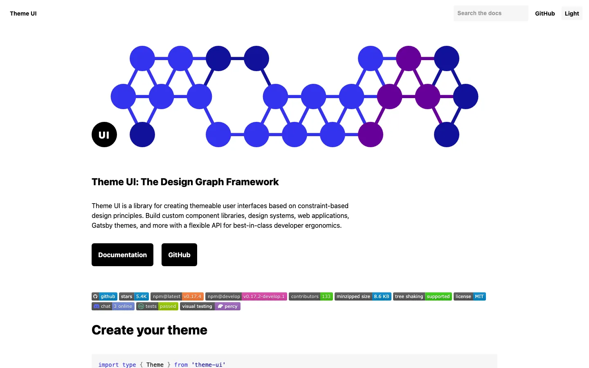Click the Create your theme heading
589x368 pixels.
(x=149, y=330)
